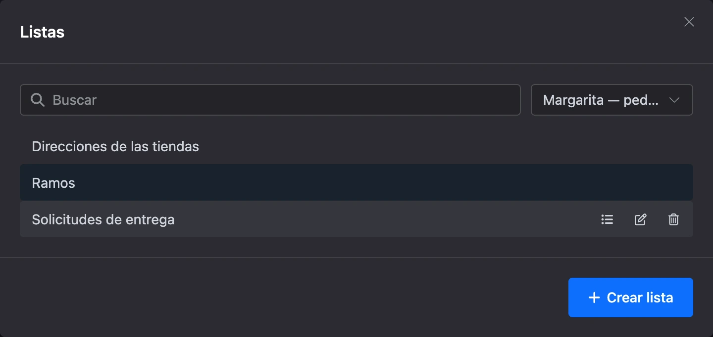713x337 pixels.
Task: Click the Crear lista label text
Action: tap(640, 297)
